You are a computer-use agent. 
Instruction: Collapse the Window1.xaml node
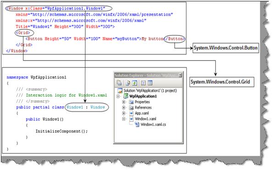pyautogui.click(x=123, y=119)
